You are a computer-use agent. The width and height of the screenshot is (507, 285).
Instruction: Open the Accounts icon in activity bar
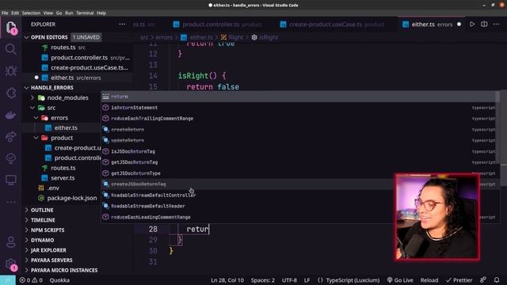(10, 241)
